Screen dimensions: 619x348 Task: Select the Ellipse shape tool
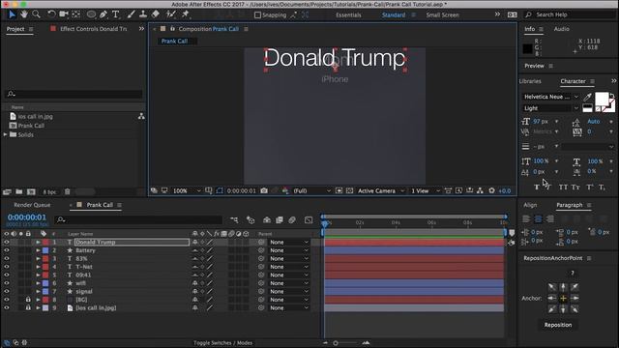pos(91,14)
